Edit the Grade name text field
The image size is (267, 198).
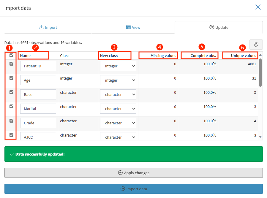(38, 123)
